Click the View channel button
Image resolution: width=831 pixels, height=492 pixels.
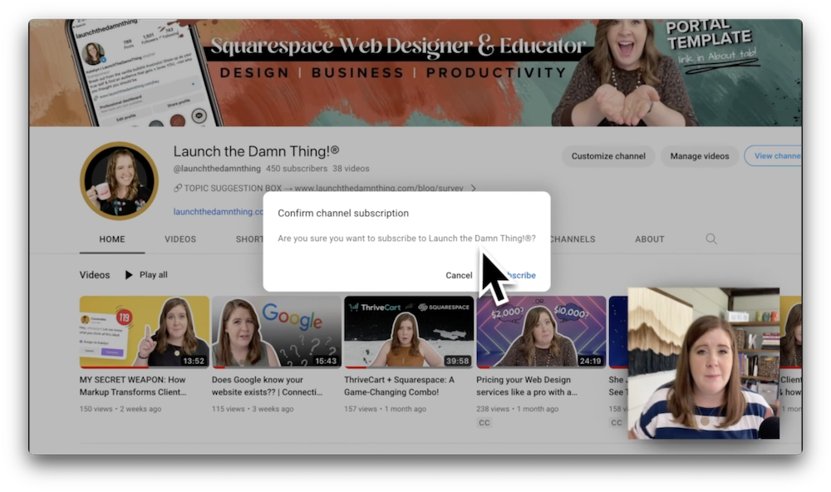coord(773,156)
